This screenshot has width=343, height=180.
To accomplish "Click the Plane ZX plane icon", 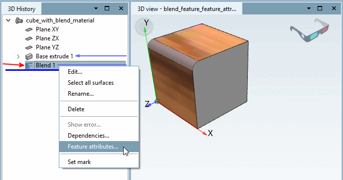I will tap(29, 38).
